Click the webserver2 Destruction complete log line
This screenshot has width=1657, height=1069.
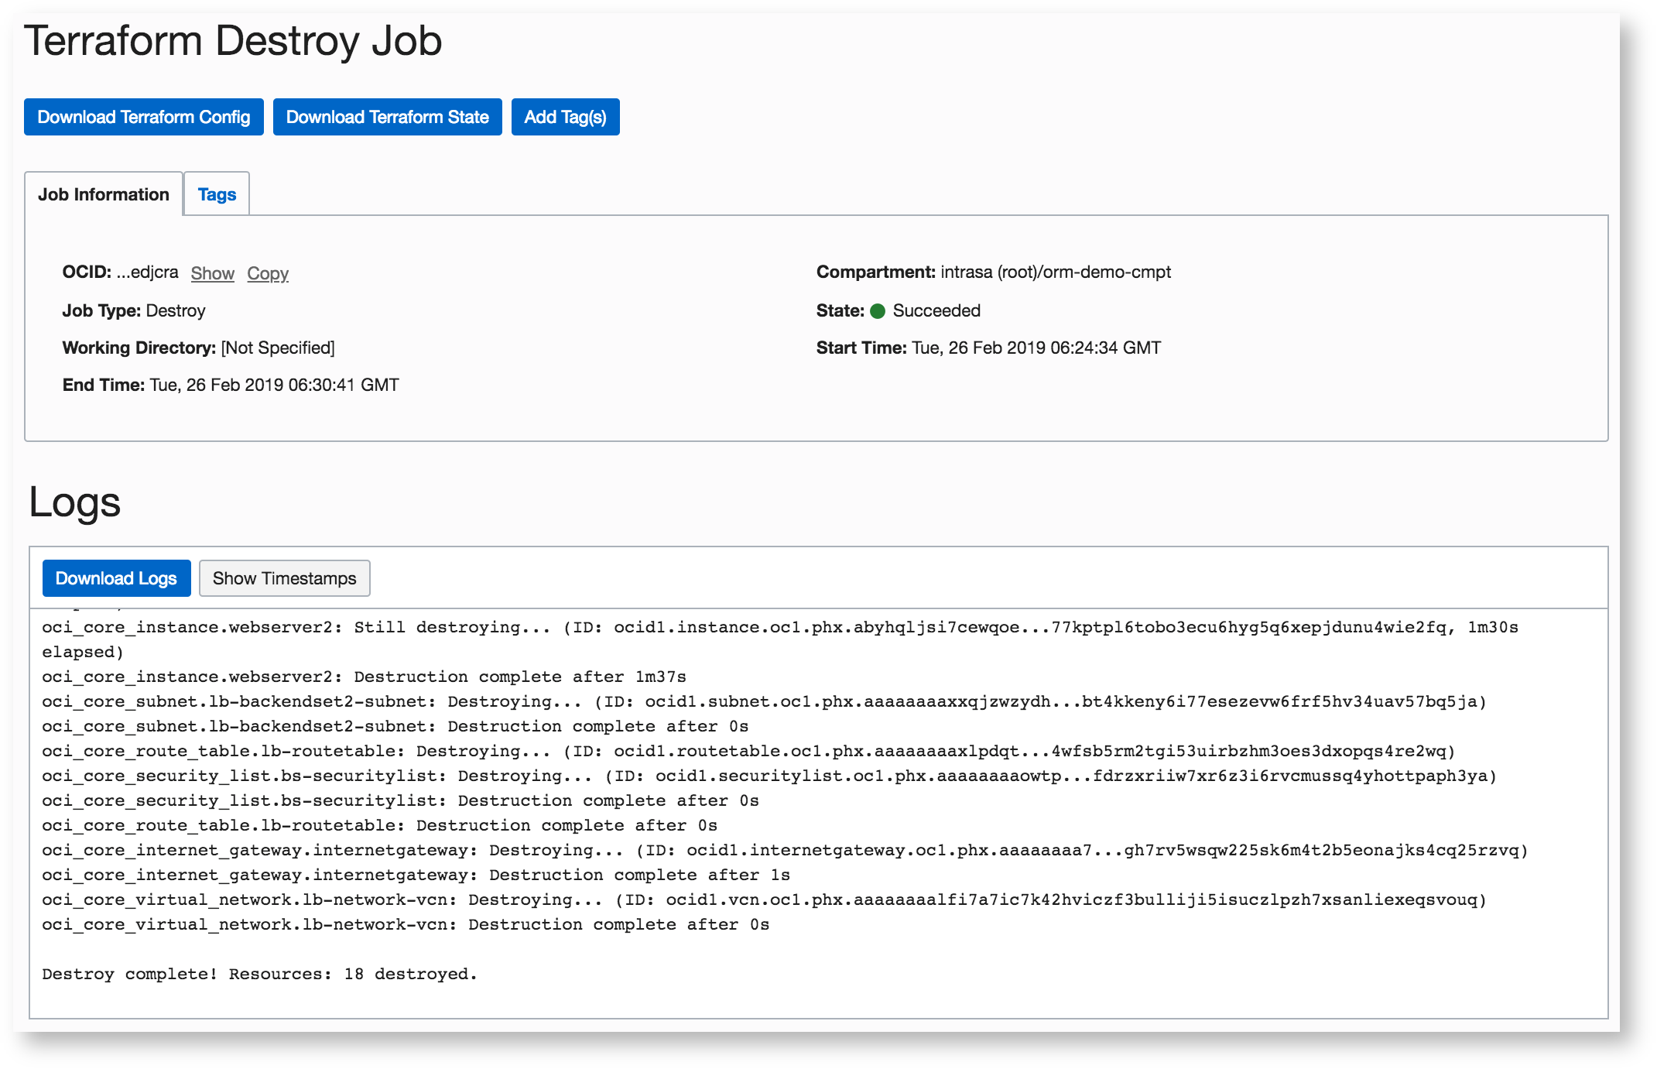tap(364, 677)
